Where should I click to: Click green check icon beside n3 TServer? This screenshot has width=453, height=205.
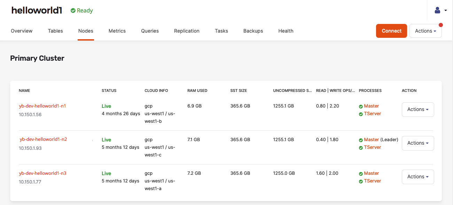coord(361,181)
